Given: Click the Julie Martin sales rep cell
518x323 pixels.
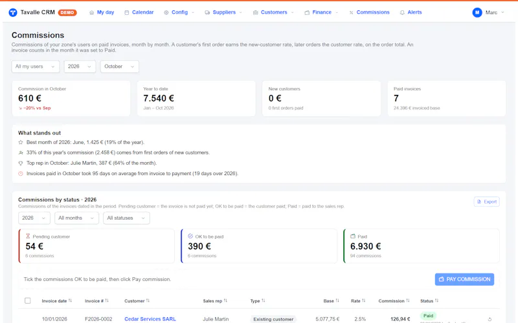Looking at the screenshot, I should click(x=216, y=319).
